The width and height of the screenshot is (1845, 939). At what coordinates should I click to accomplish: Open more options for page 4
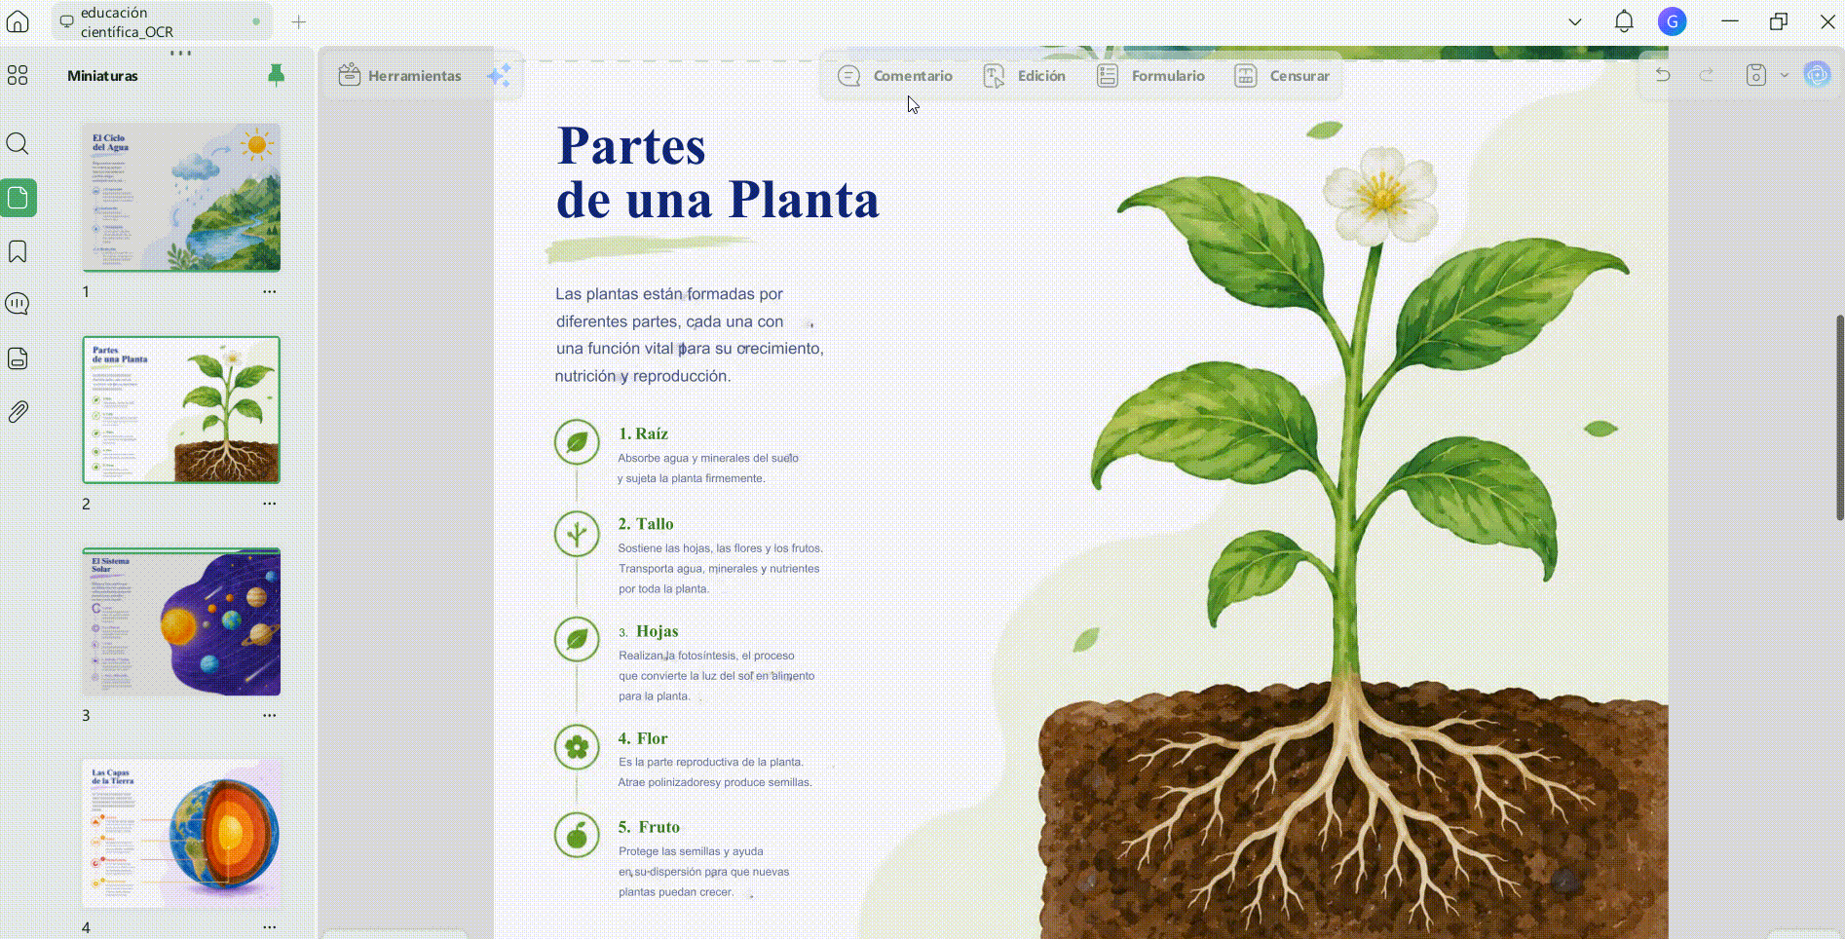270,927
